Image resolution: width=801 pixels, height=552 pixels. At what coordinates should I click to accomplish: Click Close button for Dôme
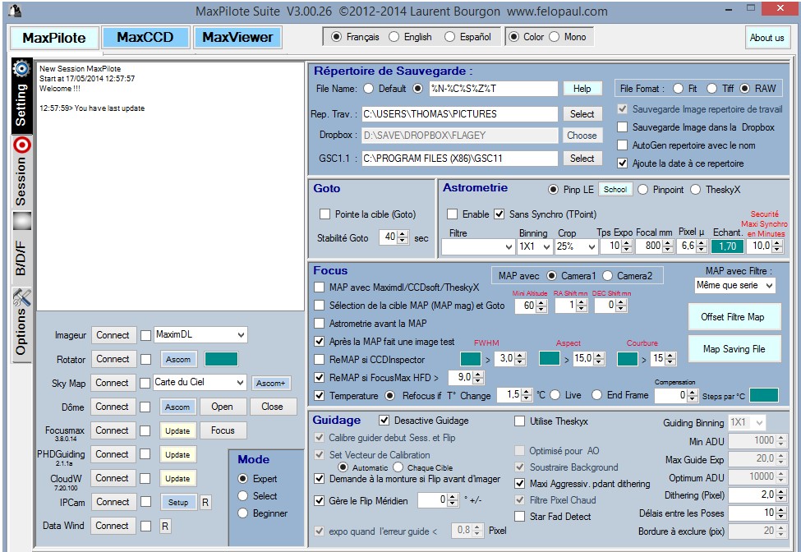[x=272, y=407]
